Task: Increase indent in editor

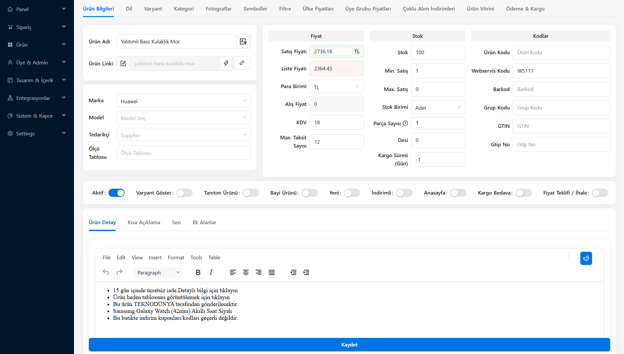Action: coord(306,272)
